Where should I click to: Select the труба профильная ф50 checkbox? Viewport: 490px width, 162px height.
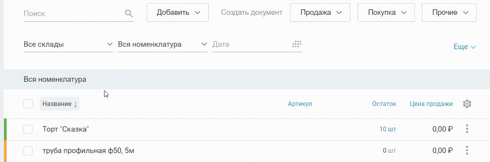28,150
